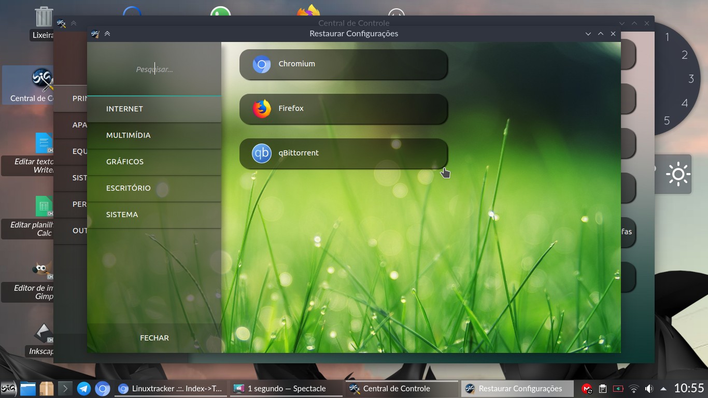Open the Lixeira trash desktop icon
This screenshot has width=708, height=398.
coord(44,23)
